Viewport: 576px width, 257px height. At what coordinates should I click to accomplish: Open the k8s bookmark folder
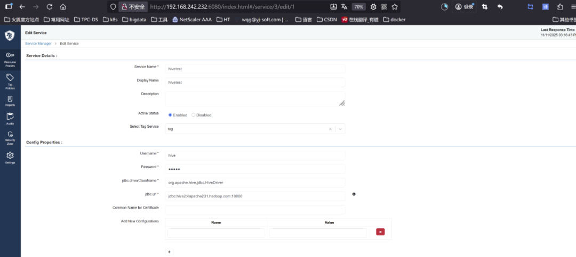coord(110,20)
